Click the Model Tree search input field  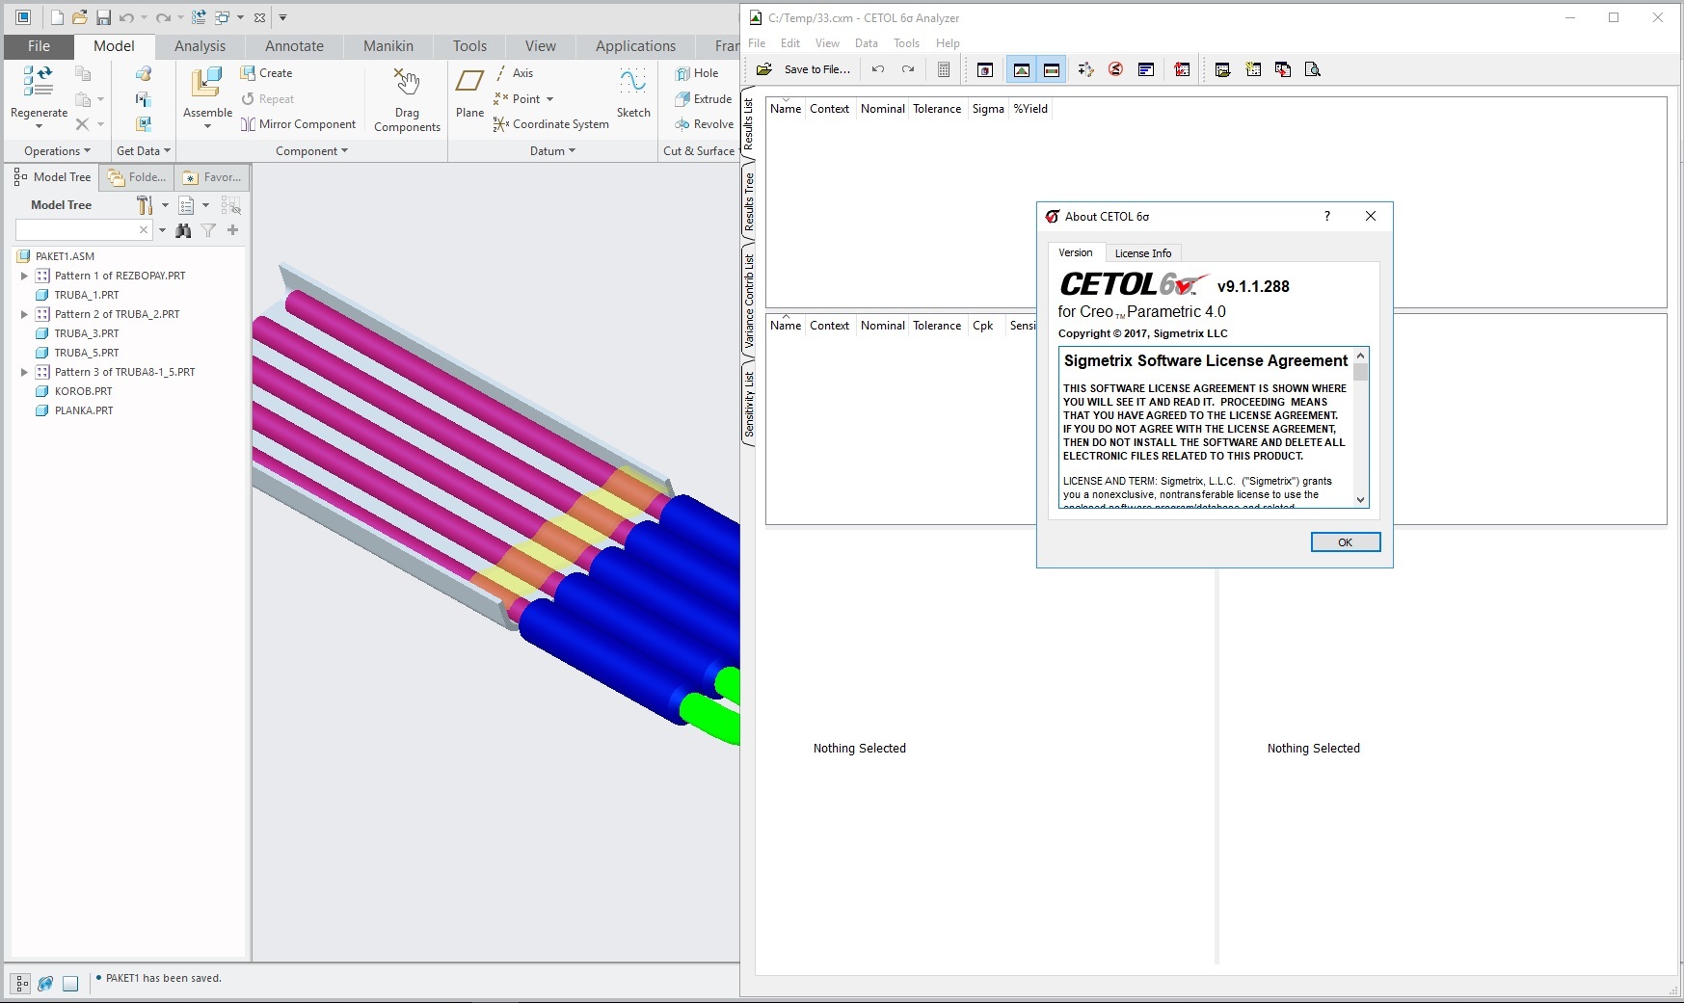[75, 230]
